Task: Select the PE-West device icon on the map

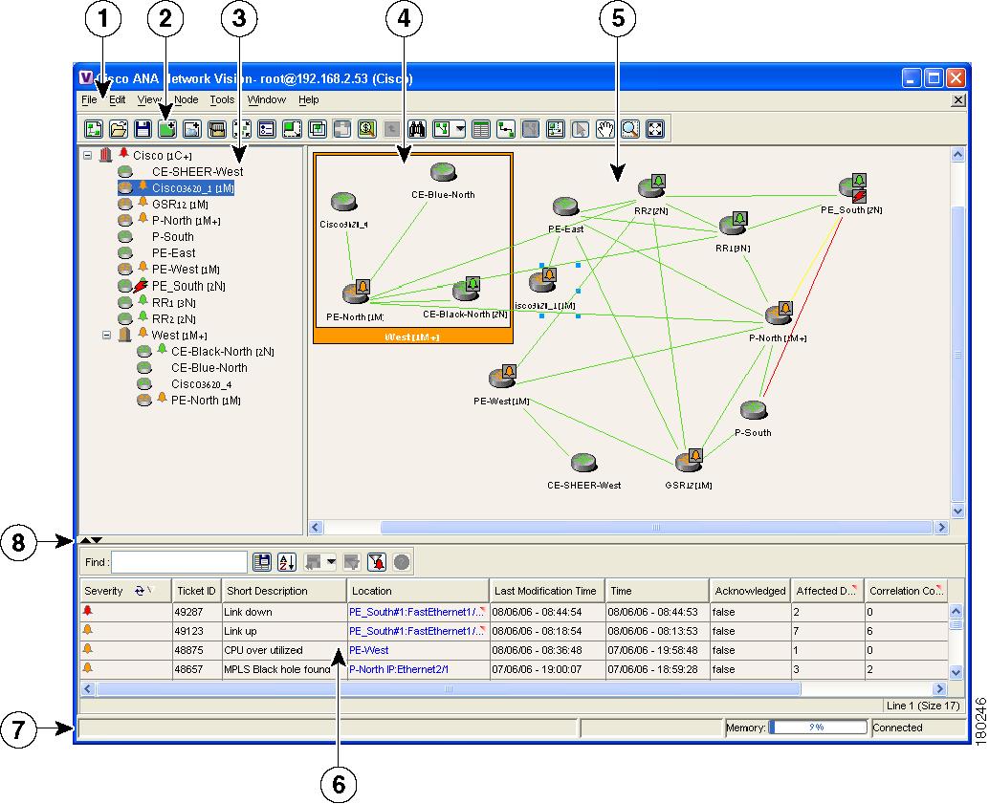Action: 503,377
